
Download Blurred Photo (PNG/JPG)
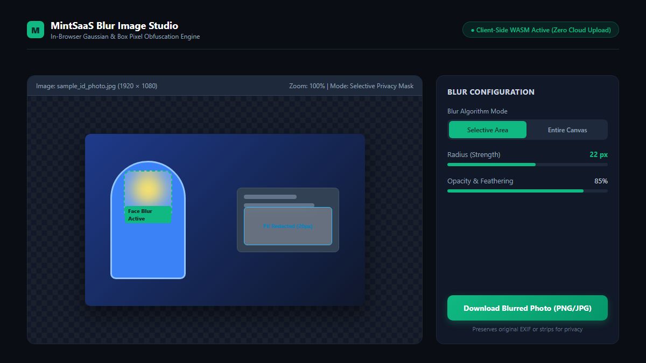pyautogui.click(x=528, y=308)
